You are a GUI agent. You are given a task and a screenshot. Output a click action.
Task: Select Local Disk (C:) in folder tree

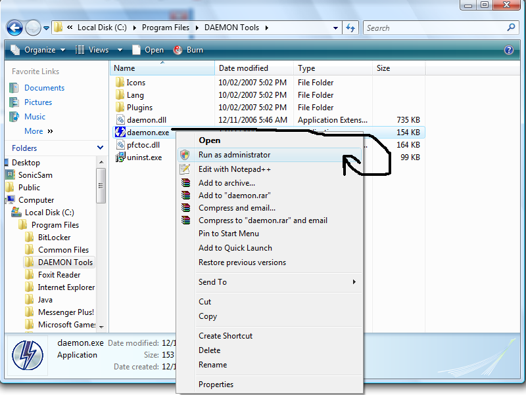coord(49,213)
